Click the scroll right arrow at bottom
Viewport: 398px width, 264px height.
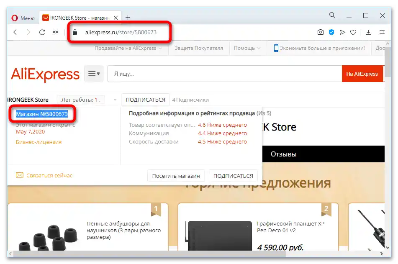tap(382, 254)
